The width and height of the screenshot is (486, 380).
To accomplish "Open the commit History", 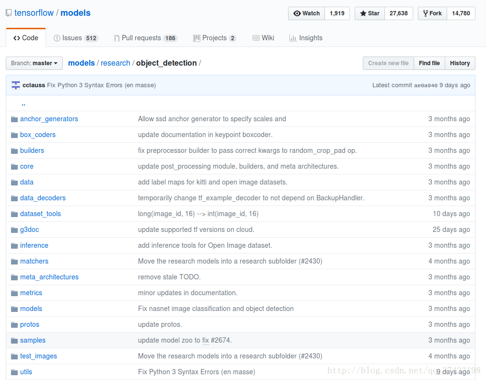I will pyautogui.click(x=460, y=63).
